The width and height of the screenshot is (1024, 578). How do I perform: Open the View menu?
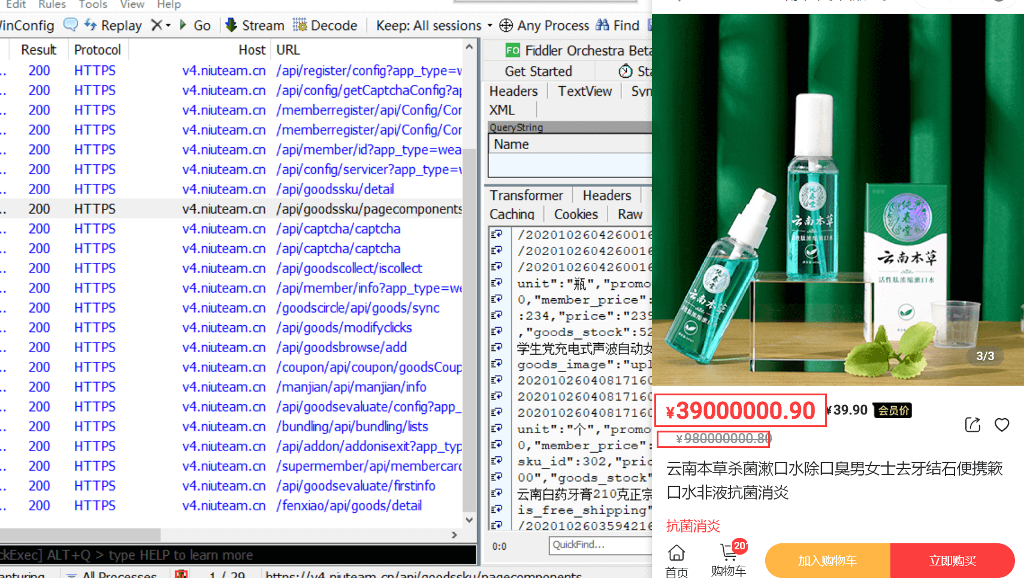pyautogui.click(x=132, y=5)
